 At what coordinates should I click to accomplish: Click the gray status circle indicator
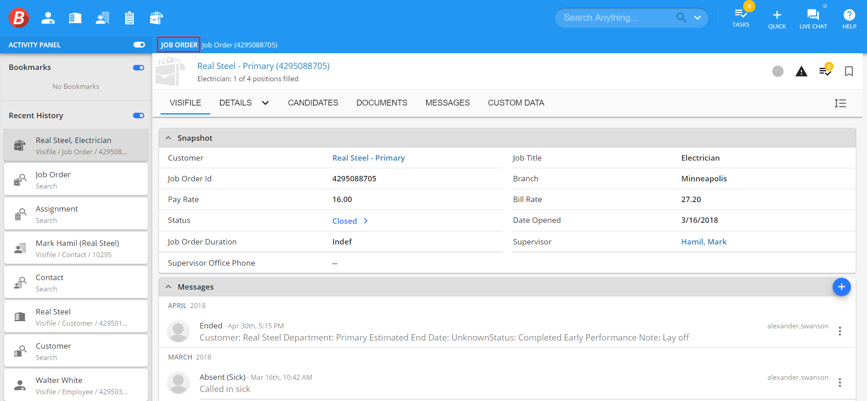pos(778,71)
